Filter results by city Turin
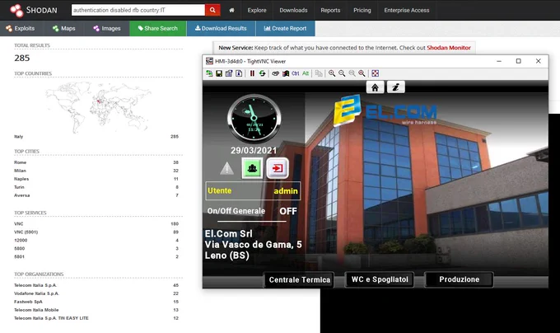 coord(19,187)
